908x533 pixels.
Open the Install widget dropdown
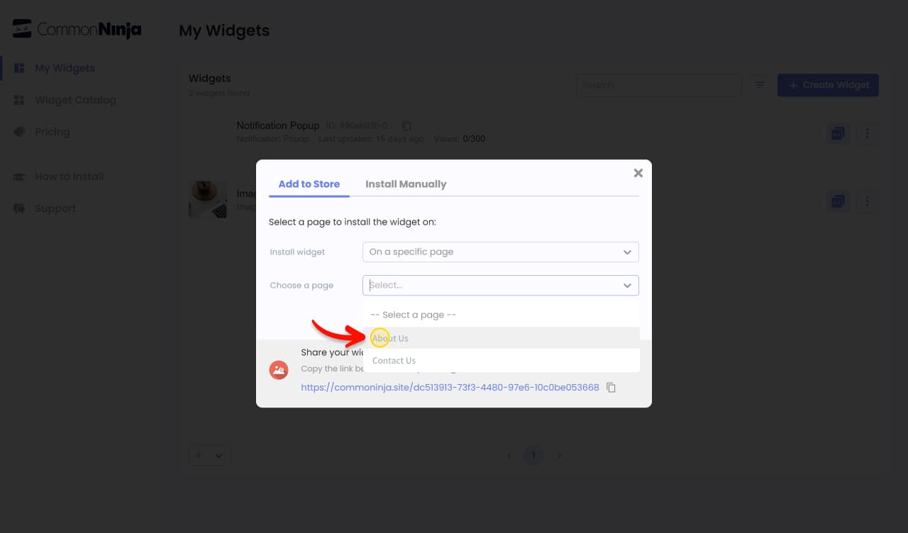501,252
